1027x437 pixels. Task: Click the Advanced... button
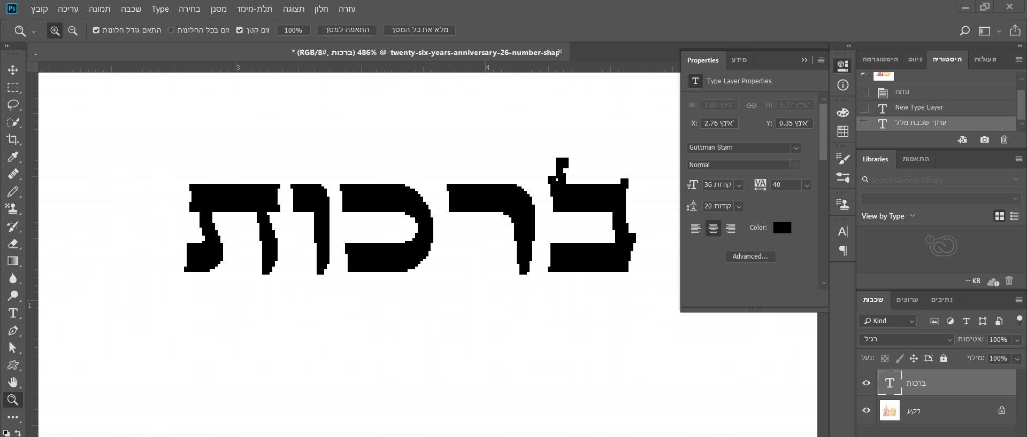click(x=750, y=256)
